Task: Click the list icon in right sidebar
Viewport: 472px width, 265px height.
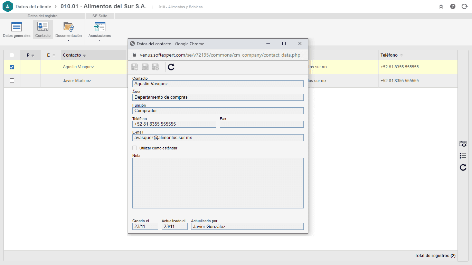Action: tap(463, 156)
